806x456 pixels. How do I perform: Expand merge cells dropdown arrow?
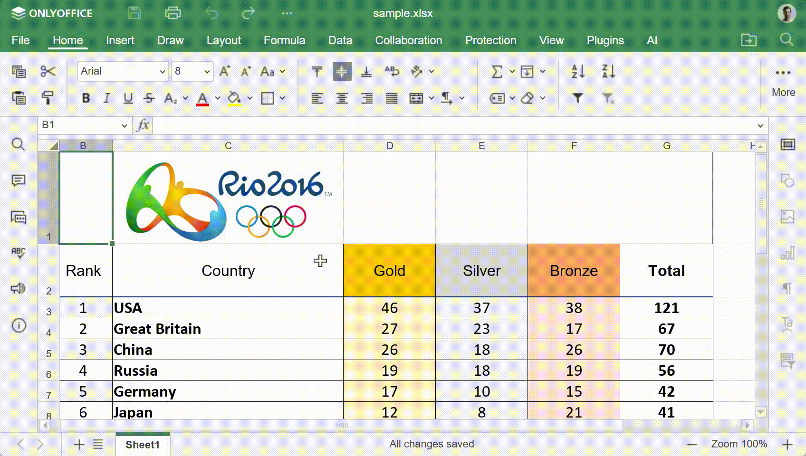pos(432,98)
